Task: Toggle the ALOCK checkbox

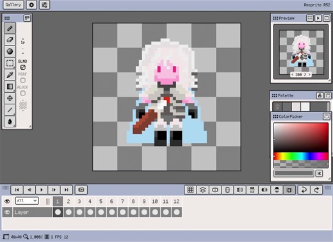Action: (x=23, y=93)
